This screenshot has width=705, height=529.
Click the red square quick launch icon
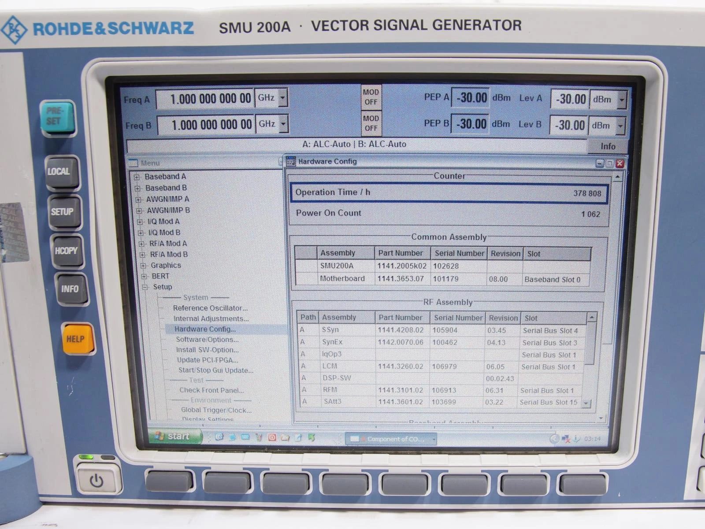click(272, 437)
